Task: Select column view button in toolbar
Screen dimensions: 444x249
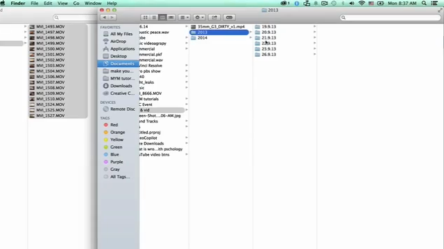Action: [x=162, y=17]
